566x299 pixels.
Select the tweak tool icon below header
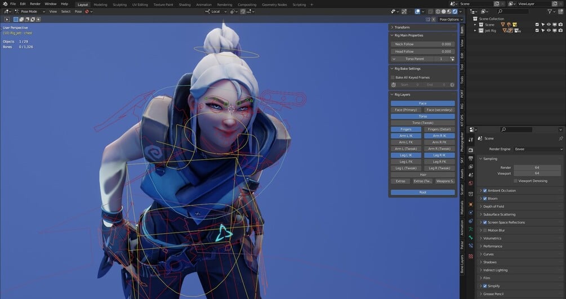click(7, 20)
